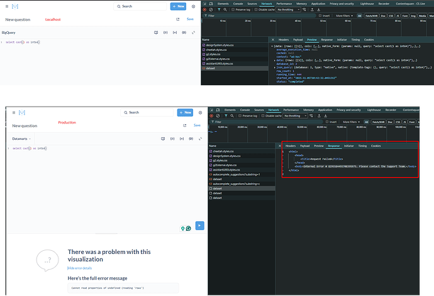Open the data reference book icon in BigQuery editor
This screenshot has width=434, height=296.
point(155,32)
